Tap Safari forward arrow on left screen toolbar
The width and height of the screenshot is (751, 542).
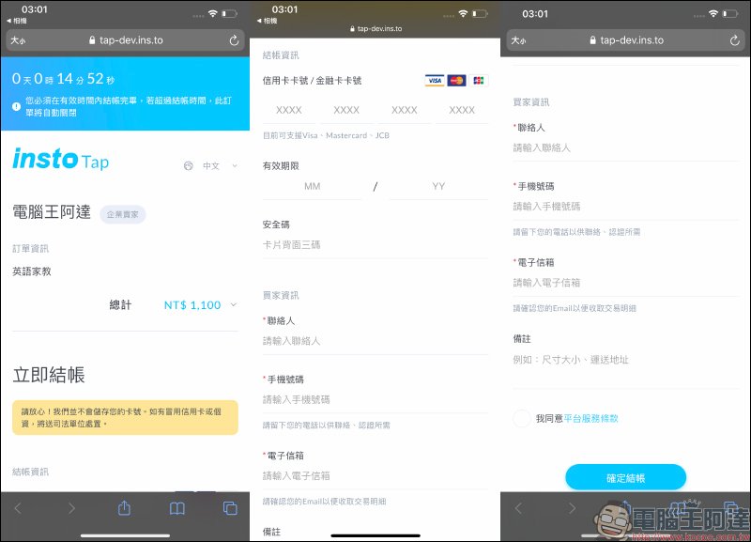[71, 508]
